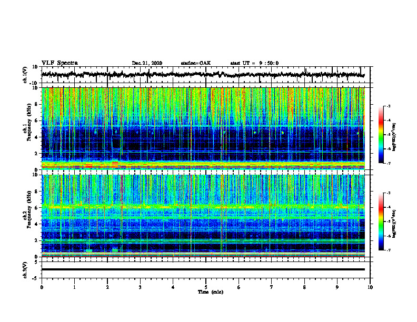This screenshot has height=322, width=417.
Task: Click the time axis tick label "10"
Action: coord(370,287)
